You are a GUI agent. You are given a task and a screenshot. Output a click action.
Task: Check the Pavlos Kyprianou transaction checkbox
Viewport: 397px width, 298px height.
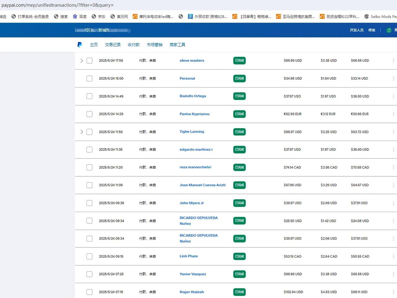[x=89, y=114]
